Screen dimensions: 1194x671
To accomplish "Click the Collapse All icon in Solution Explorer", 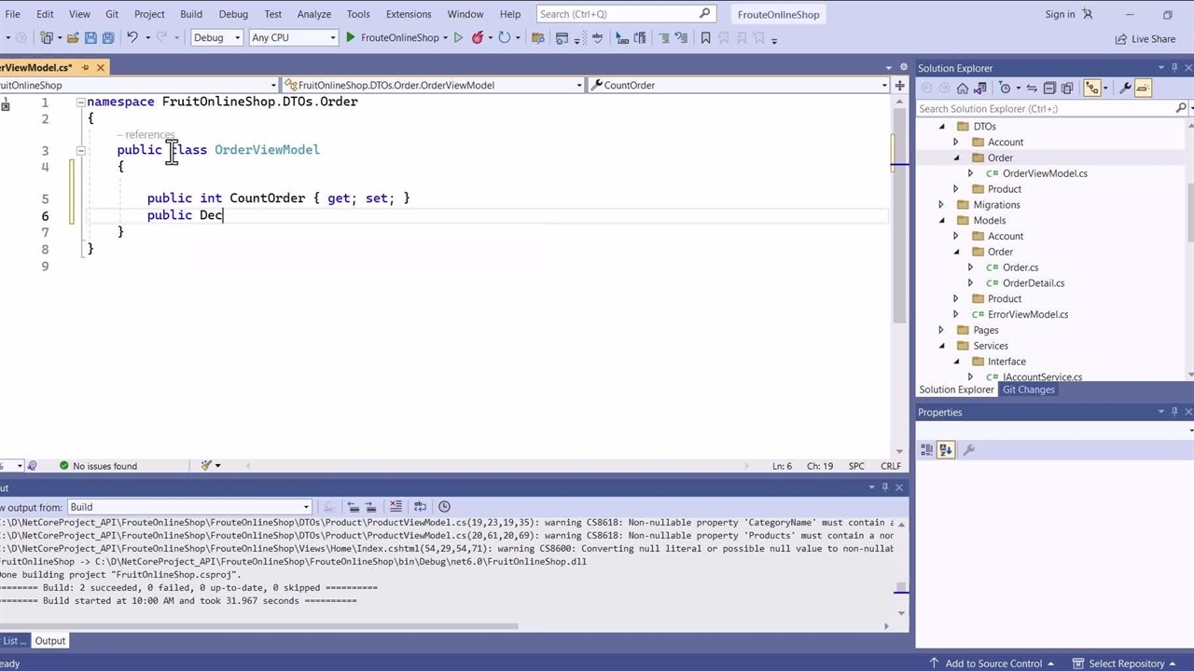I will (x=1049, y=89).
